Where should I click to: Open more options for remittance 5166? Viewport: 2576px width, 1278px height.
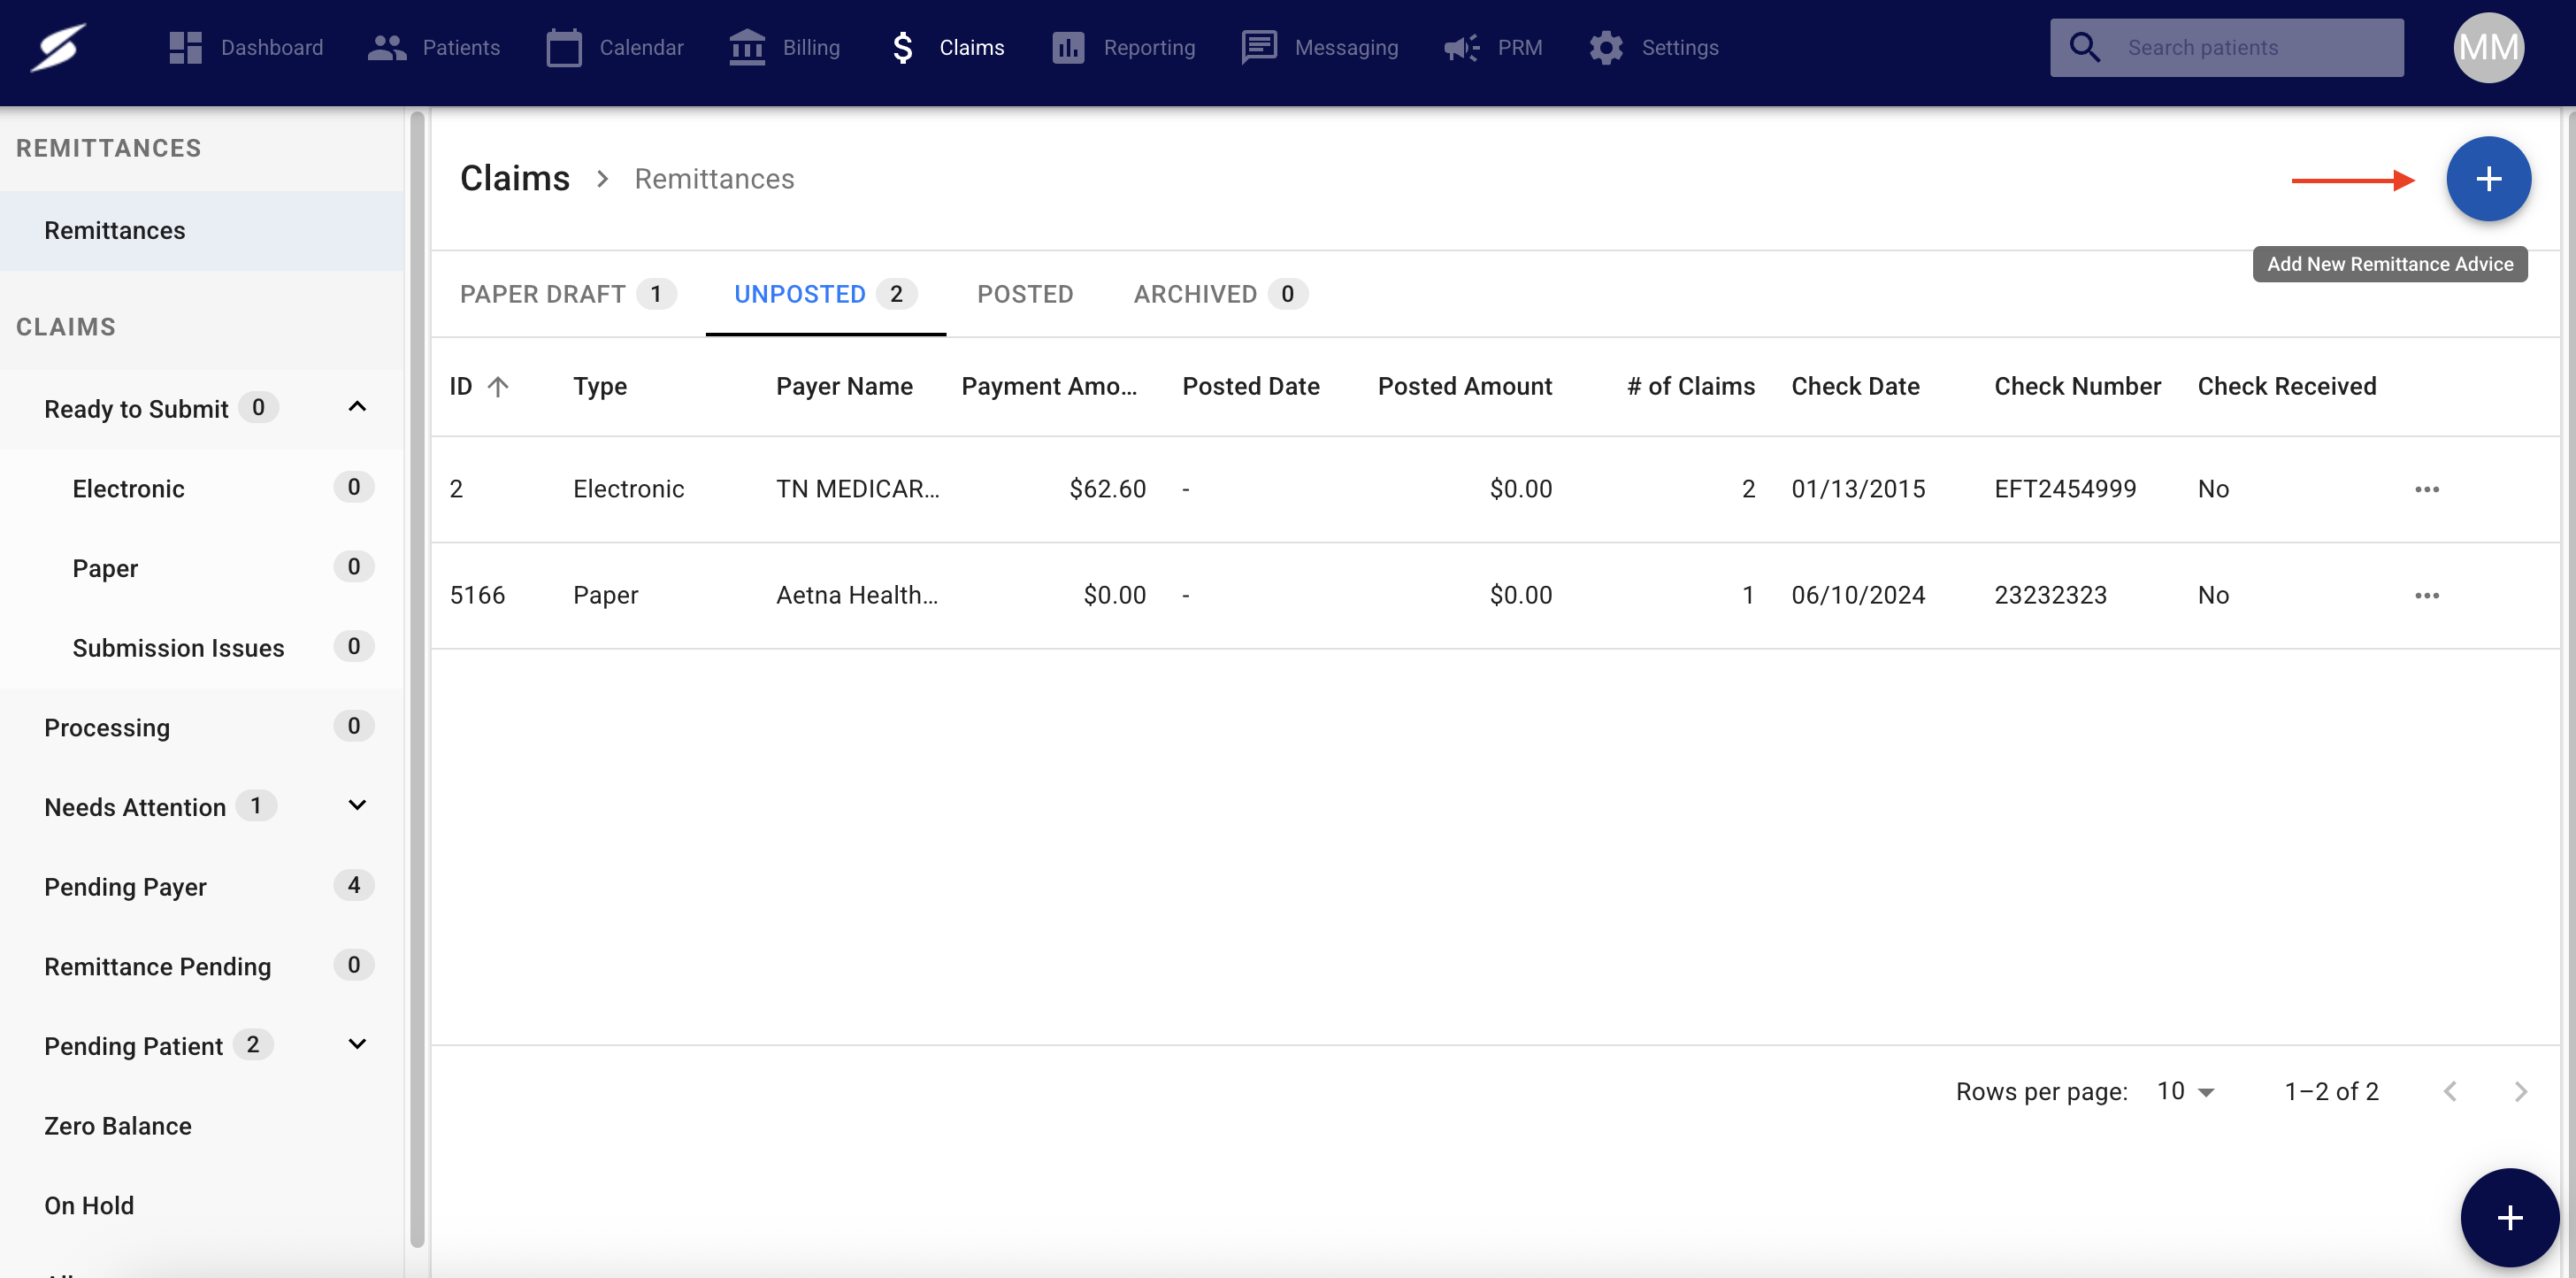(x=2427, y=596)
